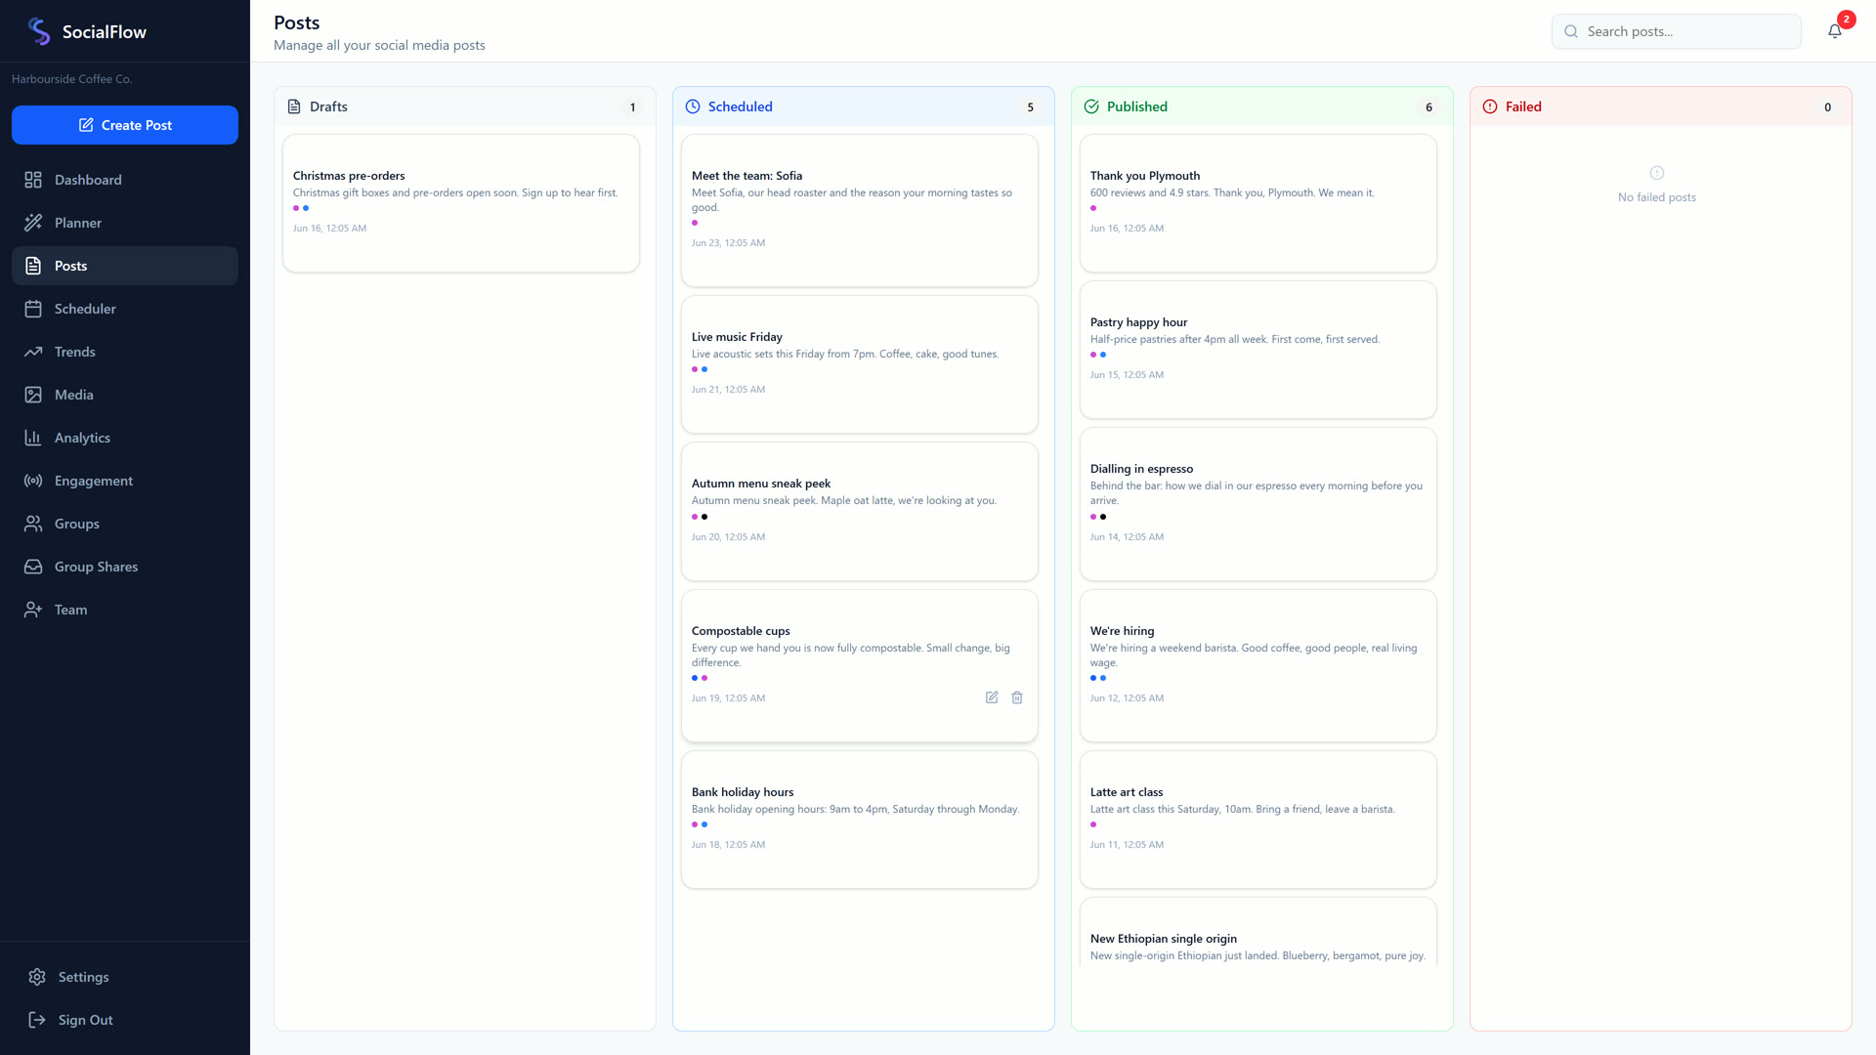Open the Media library
Image resolution: width=1876 pixels, height=1055 pixels.
click(125, 395)
